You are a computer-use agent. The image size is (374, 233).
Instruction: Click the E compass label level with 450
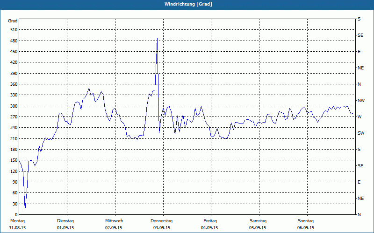[x=359, y=52]
